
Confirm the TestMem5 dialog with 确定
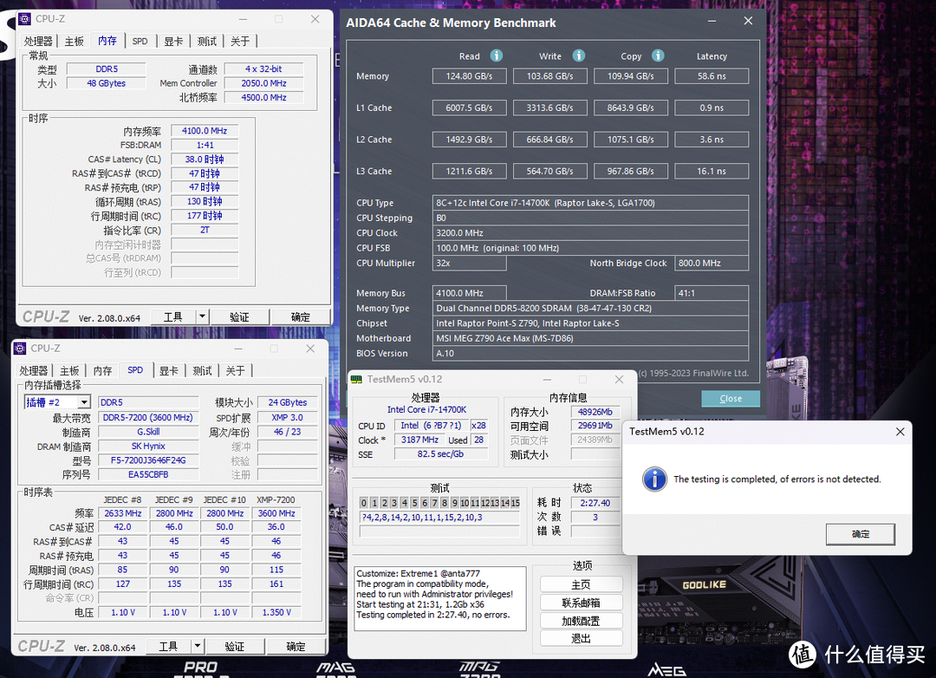pyautogui.click(x=861, y=534)
